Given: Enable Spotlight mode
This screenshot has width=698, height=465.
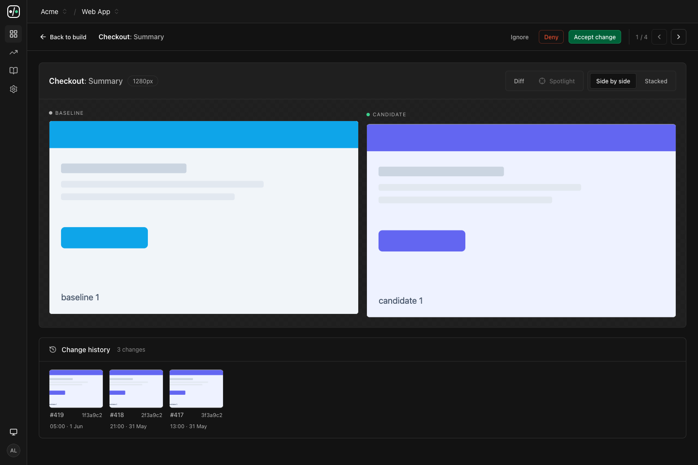Looking at the screenshot, I should pos(557,81).
